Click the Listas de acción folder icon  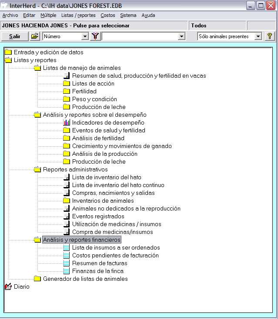67,83
